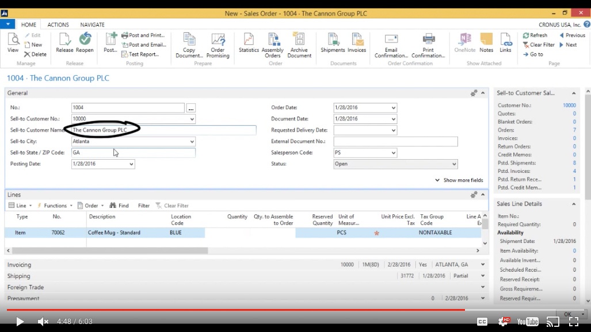The image size is (591, 332).
Task: Open the Sell-to Customer No. dropdown
Action: click(192, 119)
